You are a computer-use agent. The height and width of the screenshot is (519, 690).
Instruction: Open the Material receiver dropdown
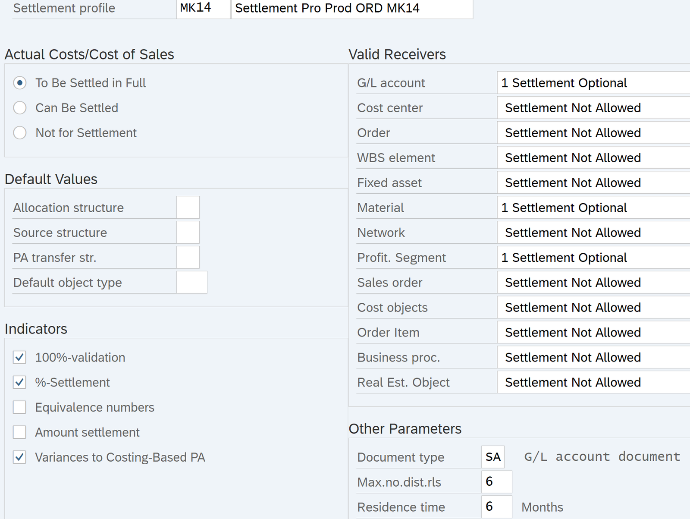pyautogui.click(x=593, y=208)
